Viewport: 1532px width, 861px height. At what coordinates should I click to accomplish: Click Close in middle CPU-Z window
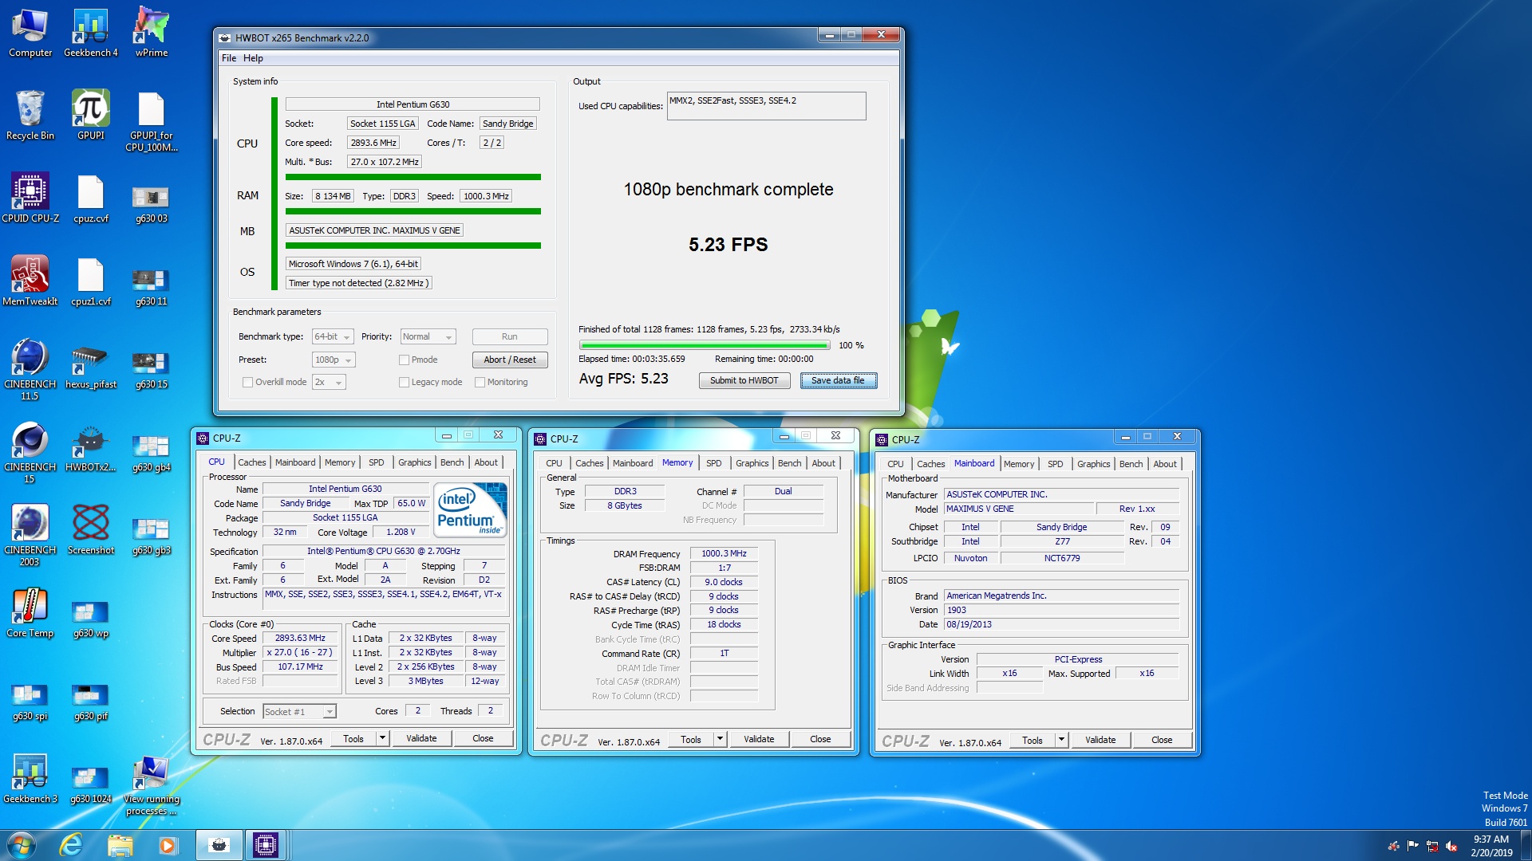[x=820, y=739]
